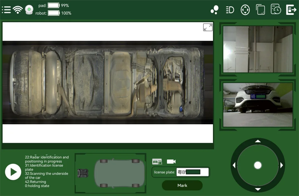Open the hamburger list menu
This screenshot has height=196, width=299.
(x=6, y=10)
